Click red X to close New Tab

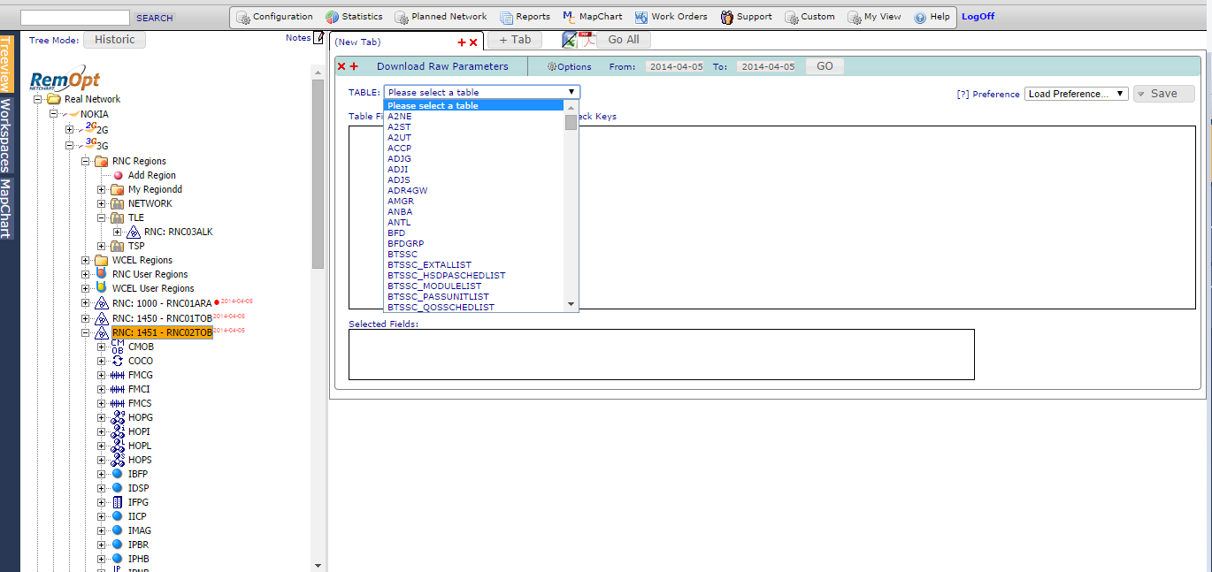pos(473,42)
